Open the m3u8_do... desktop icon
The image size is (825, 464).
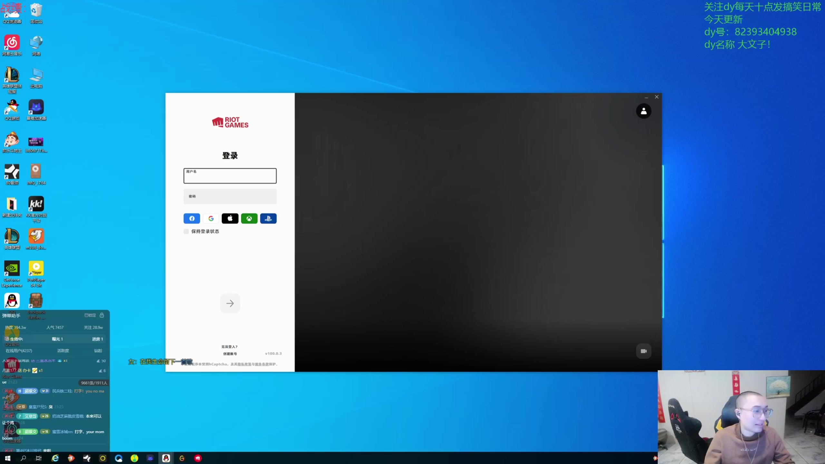pyautogui.click(x=36, y=239)
